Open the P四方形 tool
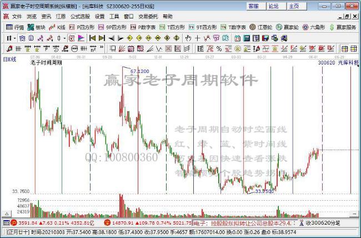The height and width of the screenshot is (238, 361). tap(82, 27)
